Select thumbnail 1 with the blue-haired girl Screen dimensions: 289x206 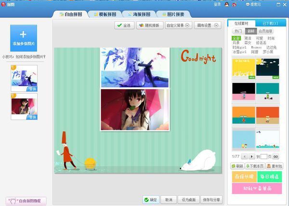24,78
